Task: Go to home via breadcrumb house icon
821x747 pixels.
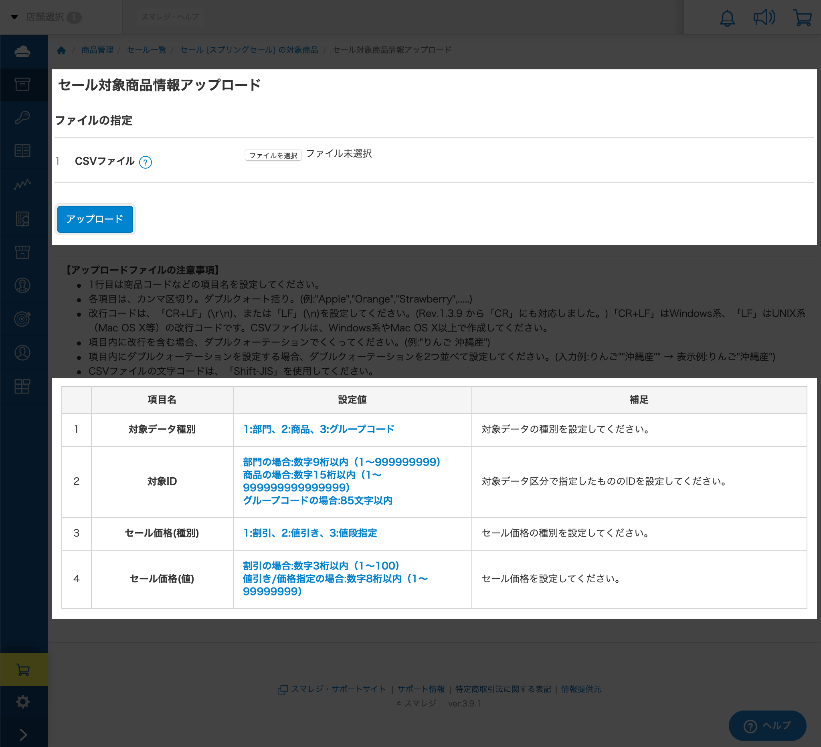Action: [x=61, y=50]
